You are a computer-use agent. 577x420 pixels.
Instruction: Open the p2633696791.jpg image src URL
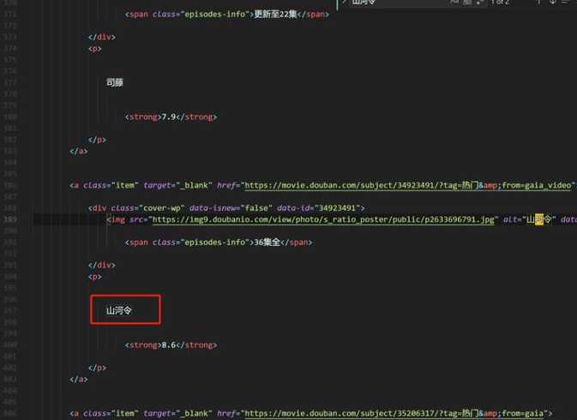[323, 219]
